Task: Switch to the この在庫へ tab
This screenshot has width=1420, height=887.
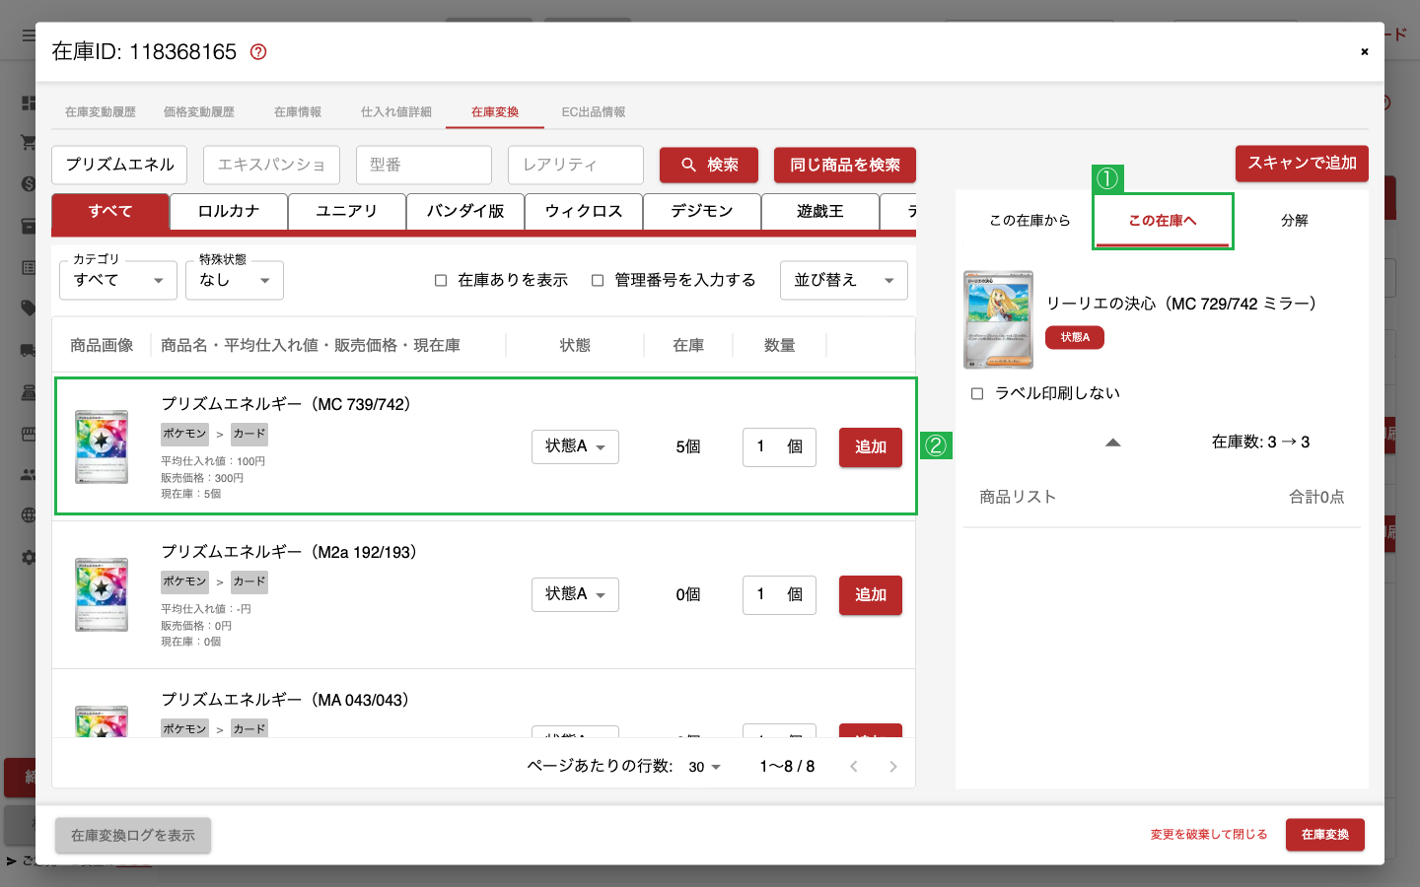Action: 1163,221
